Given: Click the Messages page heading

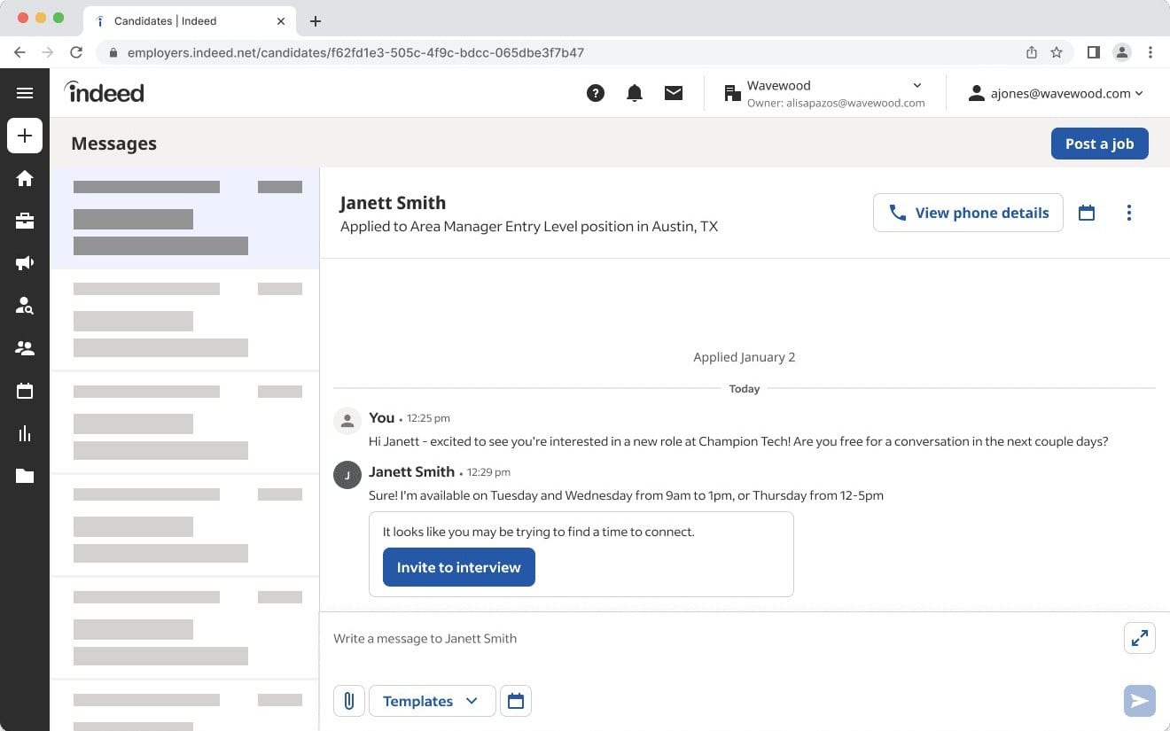Looking at the screenshot, I should (x=113, y=144).
